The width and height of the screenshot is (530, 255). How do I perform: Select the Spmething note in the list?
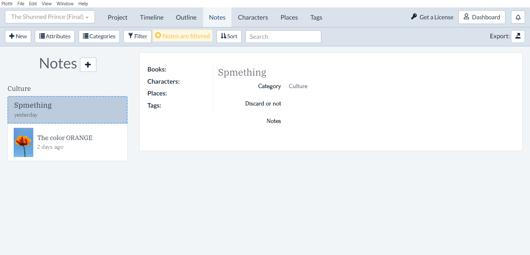pos(67,110)
